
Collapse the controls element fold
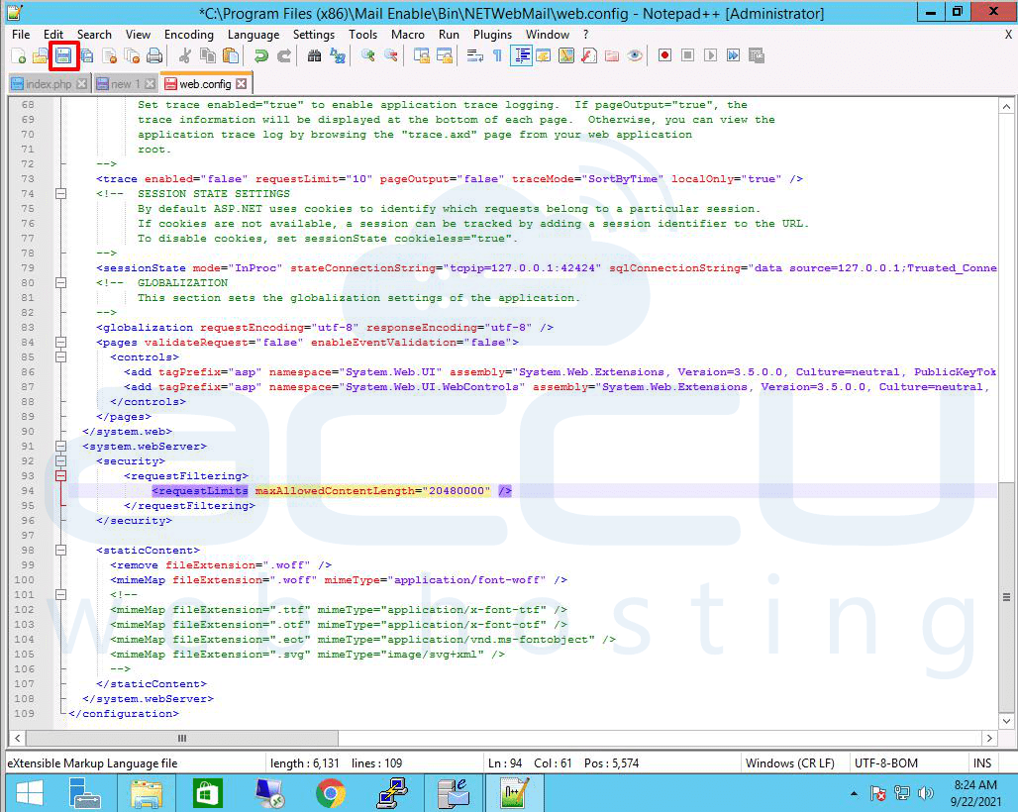coord(60,357)
